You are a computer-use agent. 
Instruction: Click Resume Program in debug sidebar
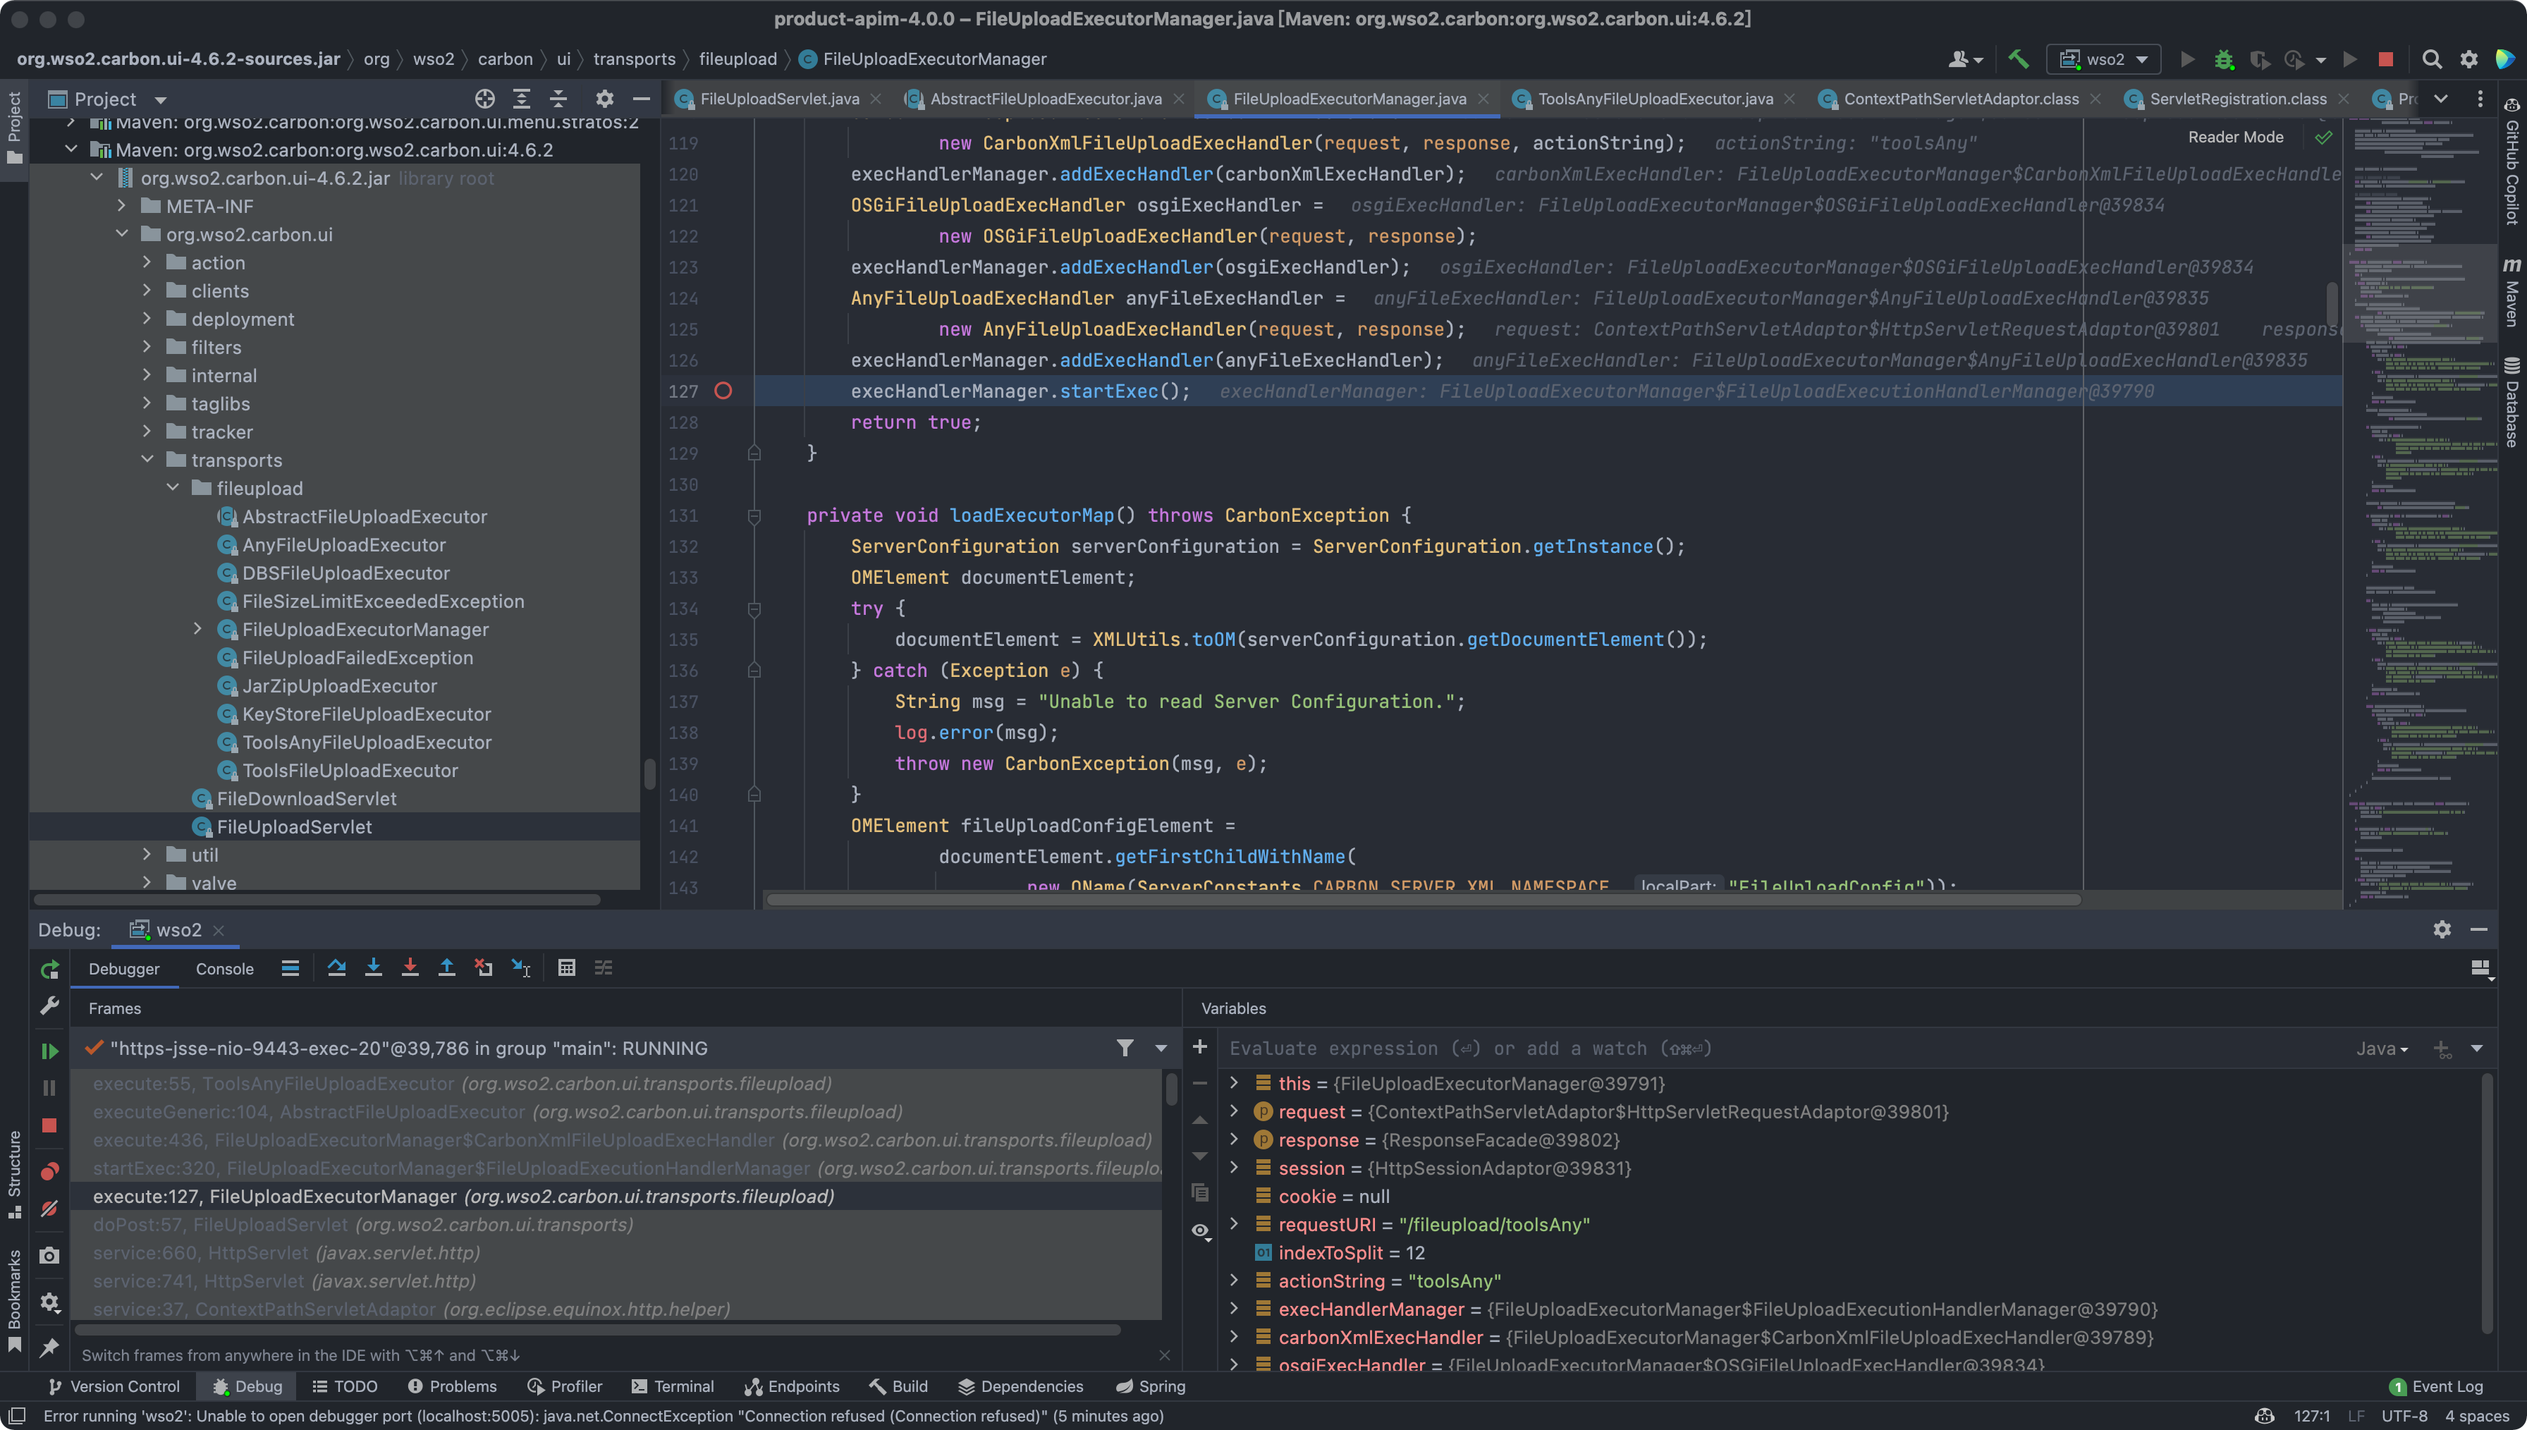[49, 1051]
